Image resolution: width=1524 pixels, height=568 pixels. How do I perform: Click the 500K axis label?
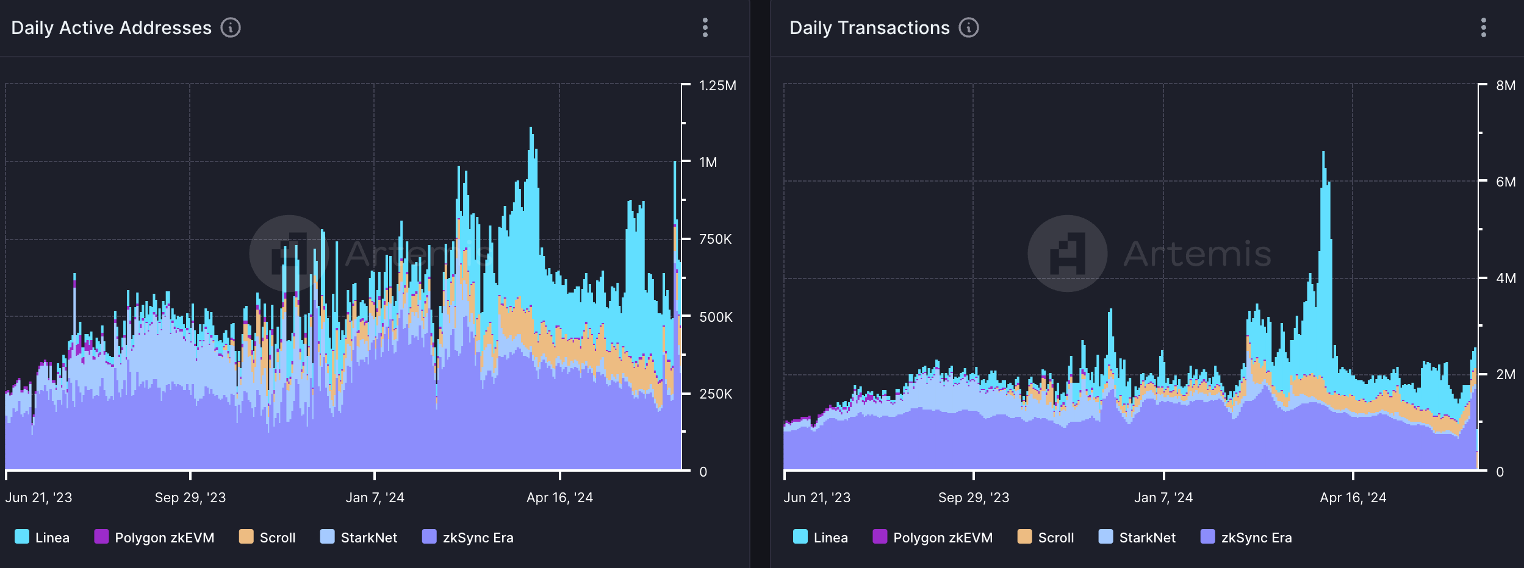coord(715,317)
